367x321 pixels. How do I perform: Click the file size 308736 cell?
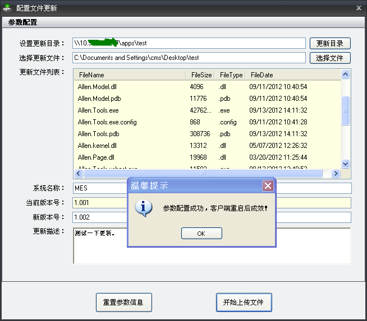click(x=200, y=134)
